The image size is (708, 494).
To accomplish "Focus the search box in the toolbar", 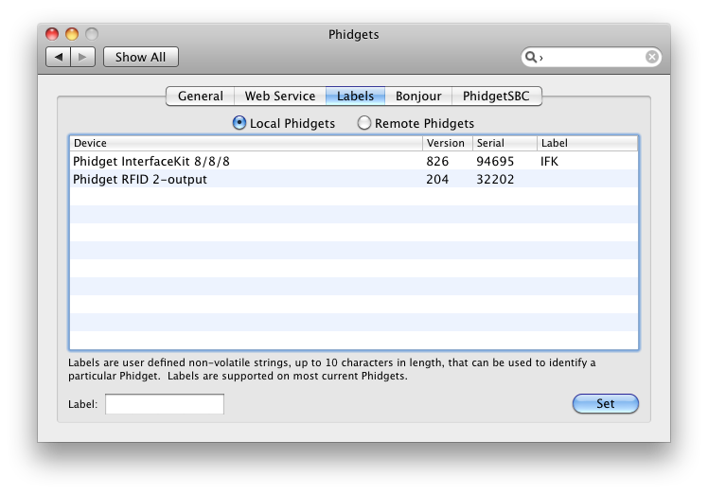I will [x=592, y=57].
